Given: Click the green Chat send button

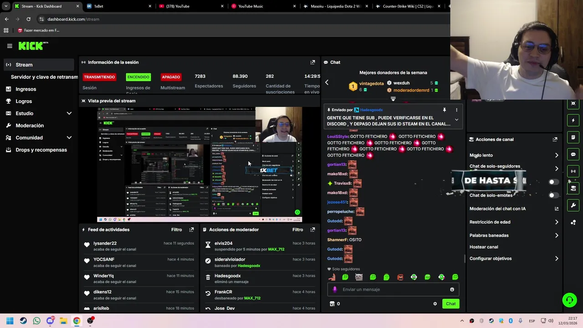Looking at the screenshot, I should pos(450,304).
